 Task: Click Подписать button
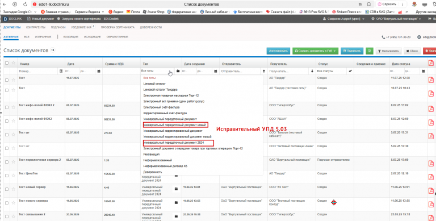click(352, 51)
